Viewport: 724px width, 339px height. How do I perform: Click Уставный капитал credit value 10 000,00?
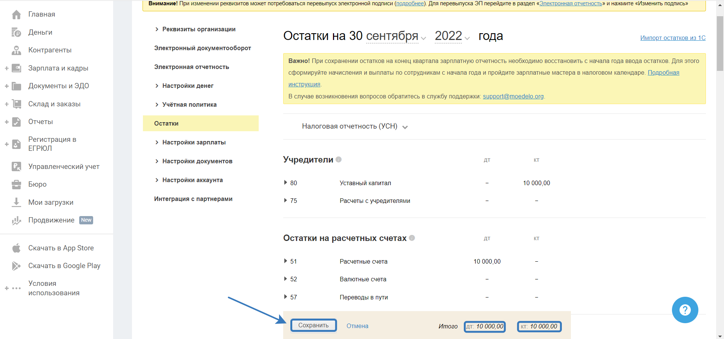click(536, 183)
